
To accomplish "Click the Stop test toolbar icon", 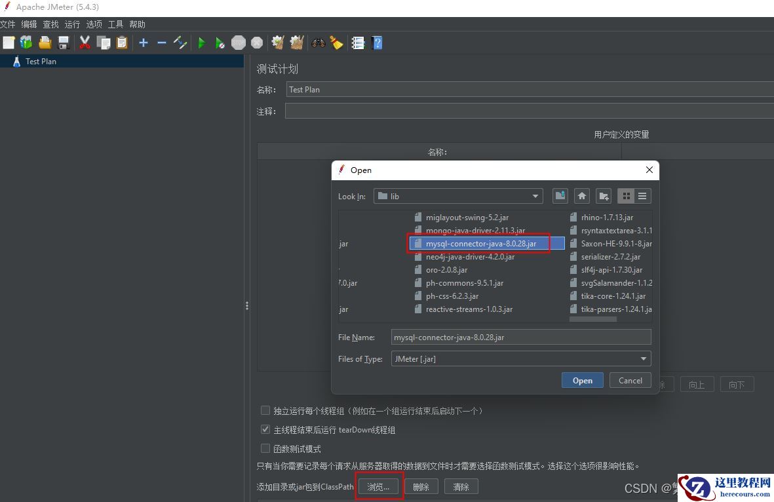I will [x=239, y=43].
